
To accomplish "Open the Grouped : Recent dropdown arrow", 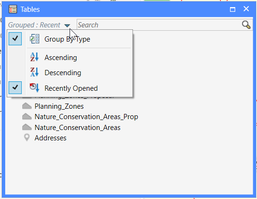I will click(67, 26).
